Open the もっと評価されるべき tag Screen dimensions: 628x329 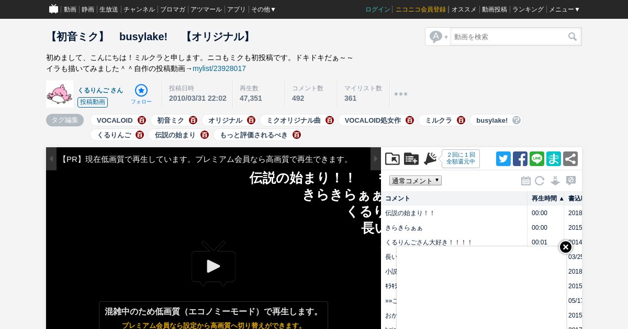tap(254, 135)
